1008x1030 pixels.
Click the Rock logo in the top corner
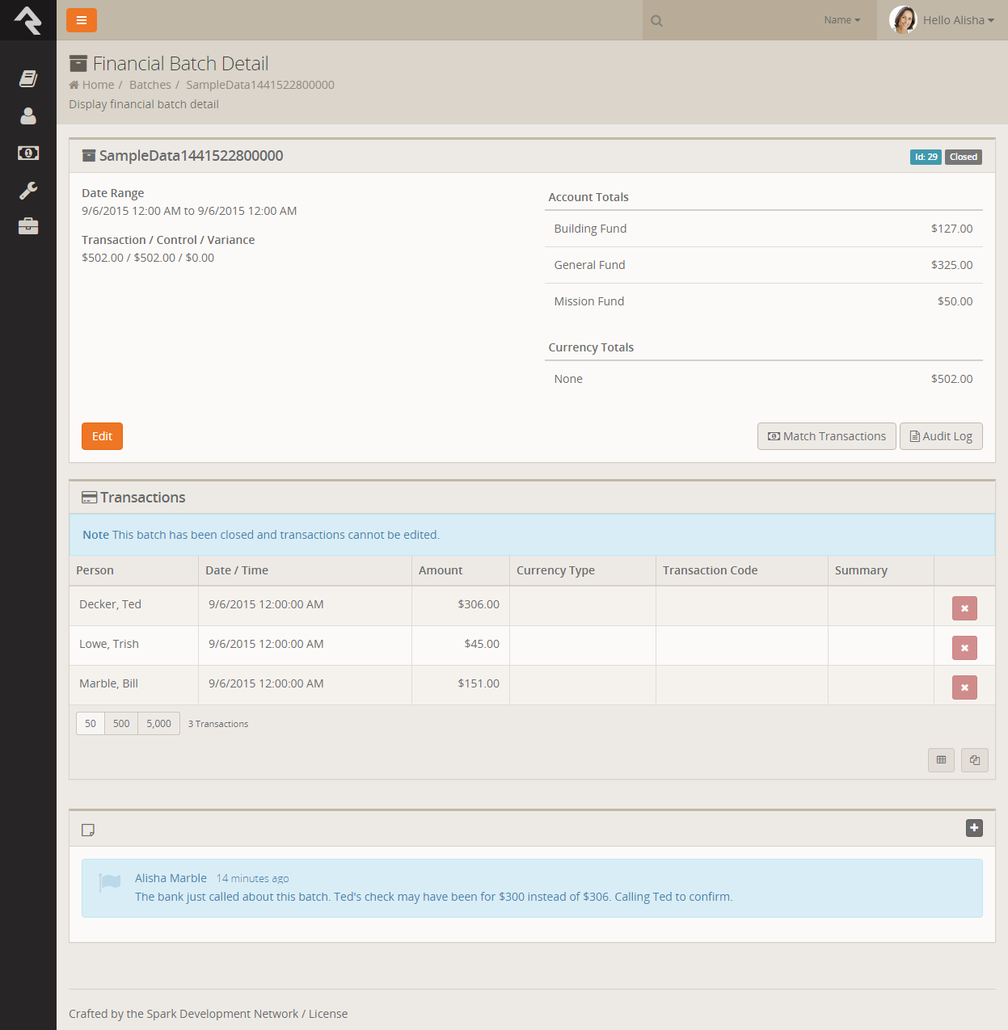[28, 20]
